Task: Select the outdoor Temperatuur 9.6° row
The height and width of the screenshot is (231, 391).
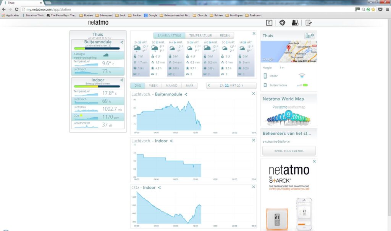Action: click(98, 64)
